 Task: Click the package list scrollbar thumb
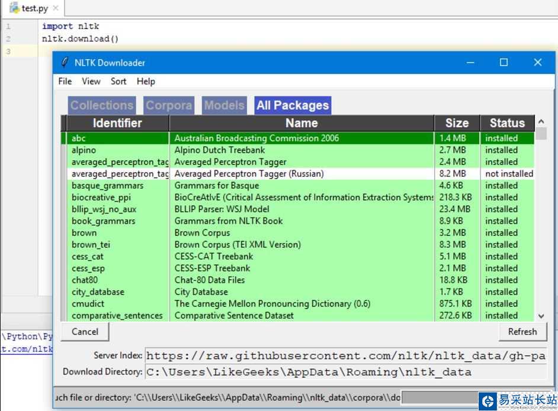click(541, 134)
